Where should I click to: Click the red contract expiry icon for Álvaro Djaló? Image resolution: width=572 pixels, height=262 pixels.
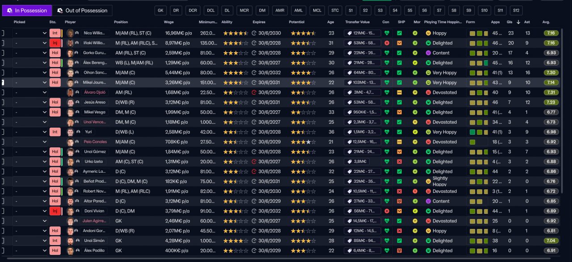click(254, 92)
